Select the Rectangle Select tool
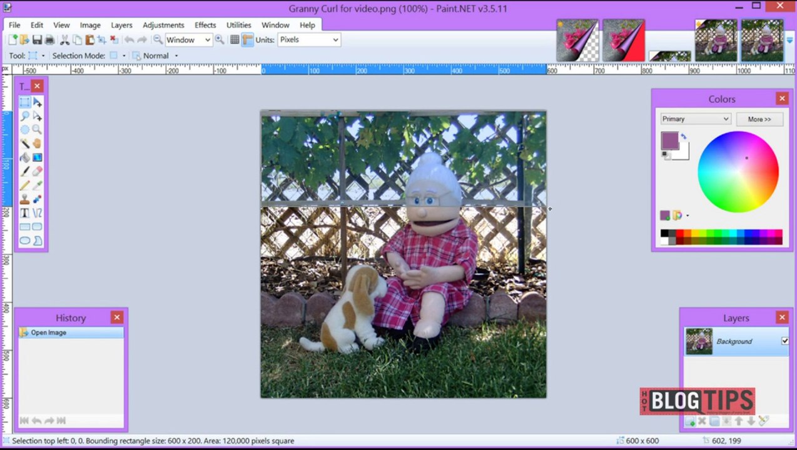The height and width of the screenshot is (450, 797). coord(24,102)
